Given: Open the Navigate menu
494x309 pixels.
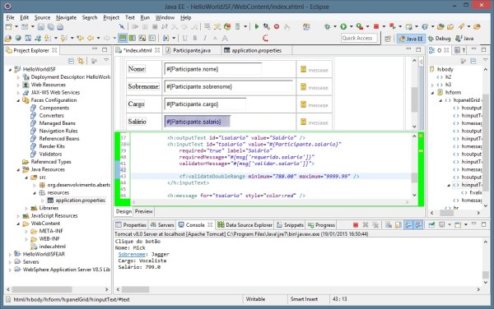Looking at the screenshot, I should pyautogui.click(x=66, y=17).
